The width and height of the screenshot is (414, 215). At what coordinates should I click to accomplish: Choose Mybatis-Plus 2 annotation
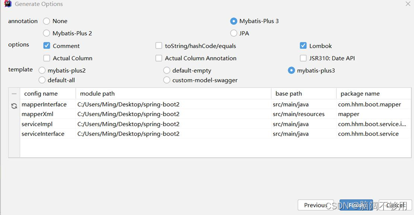click(x=46, y=33)
